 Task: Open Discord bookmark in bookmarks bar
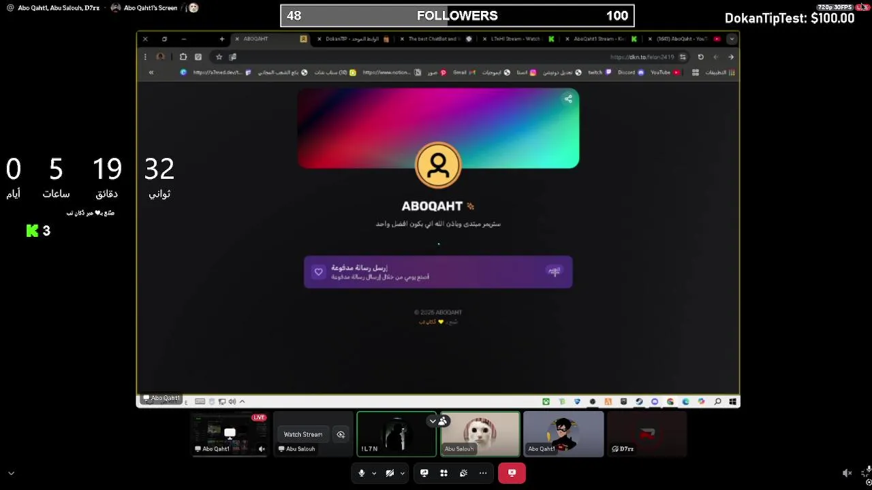point(630,72)
